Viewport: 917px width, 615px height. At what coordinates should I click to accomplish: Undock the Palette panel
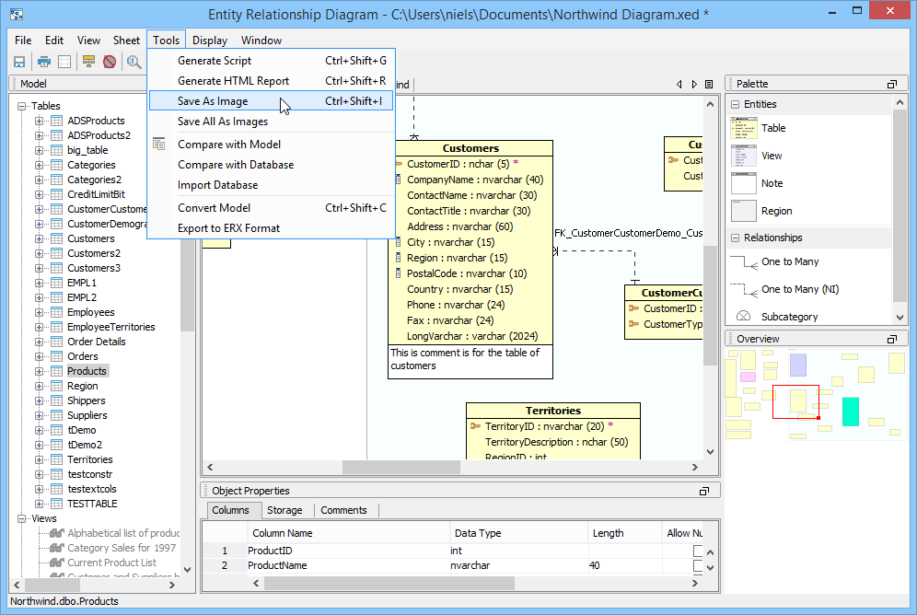(892, 84)
